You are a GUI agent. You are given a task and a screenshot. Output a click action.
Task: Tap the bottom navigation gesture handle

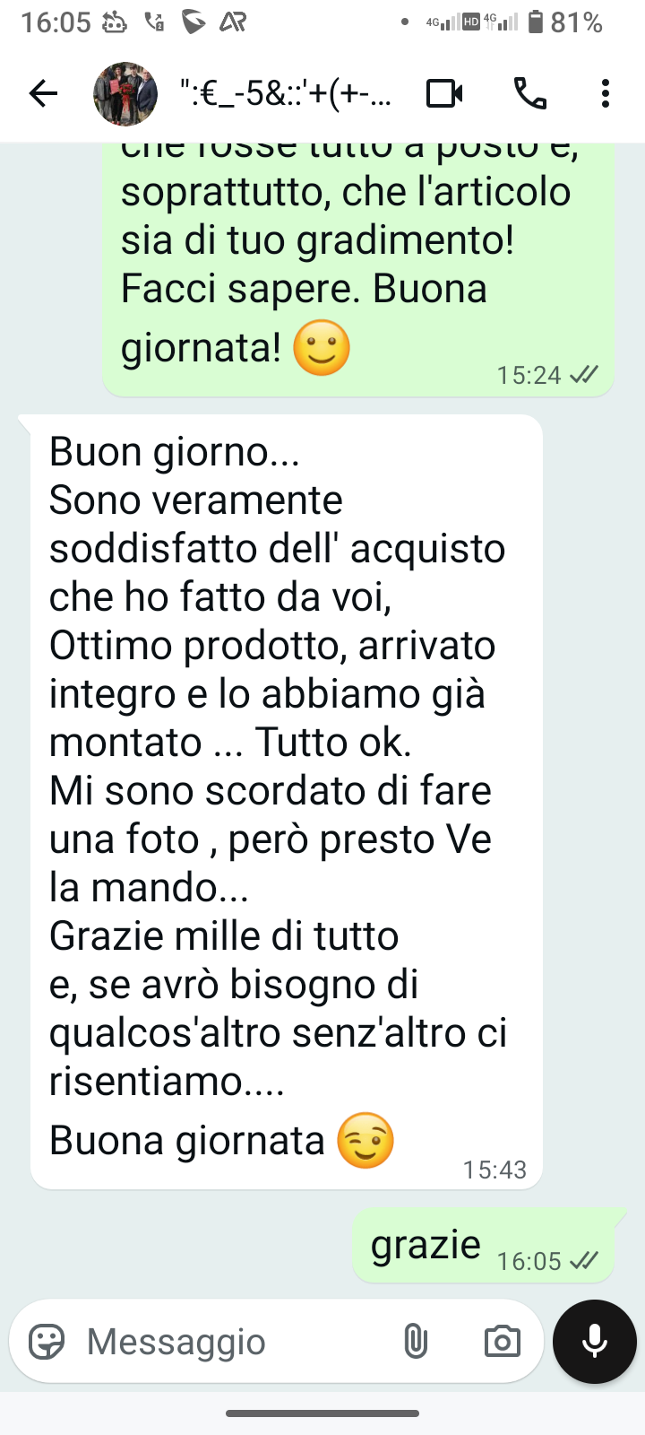pos(322,1413)
